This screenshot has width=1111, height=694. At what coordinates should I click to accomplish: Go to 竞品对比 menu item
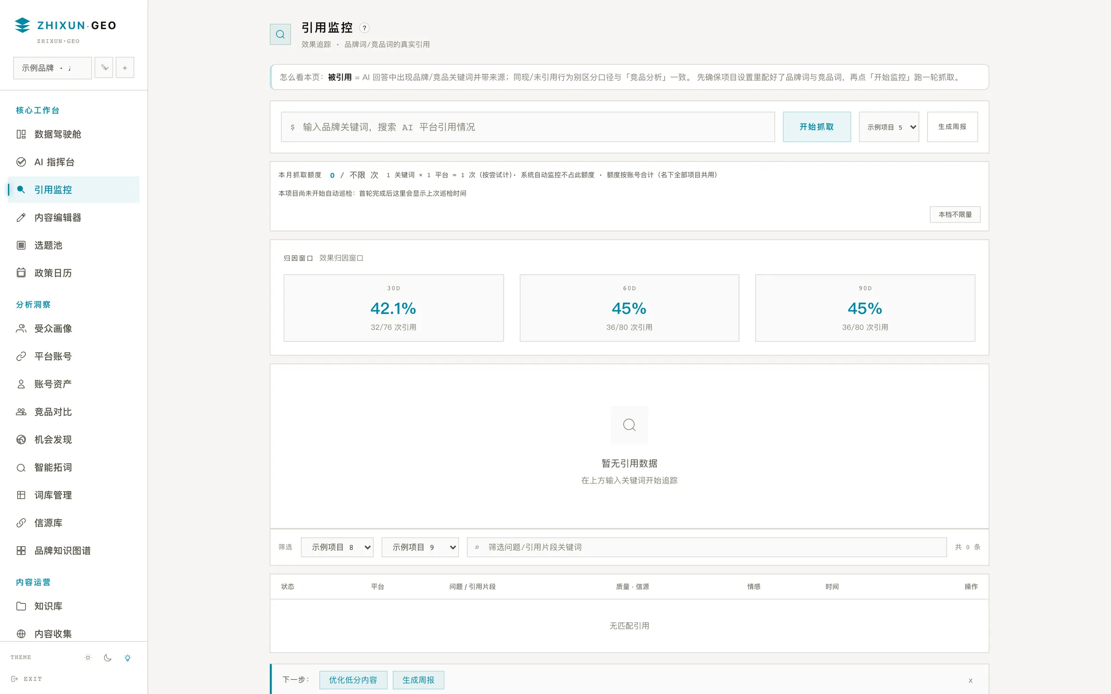74,412
